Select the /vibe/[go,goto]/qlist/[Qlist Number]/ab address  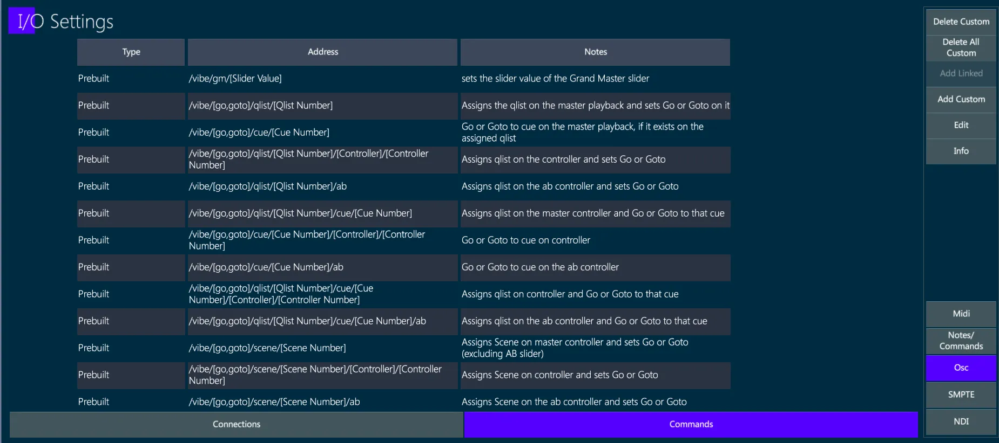click(267, 186)
